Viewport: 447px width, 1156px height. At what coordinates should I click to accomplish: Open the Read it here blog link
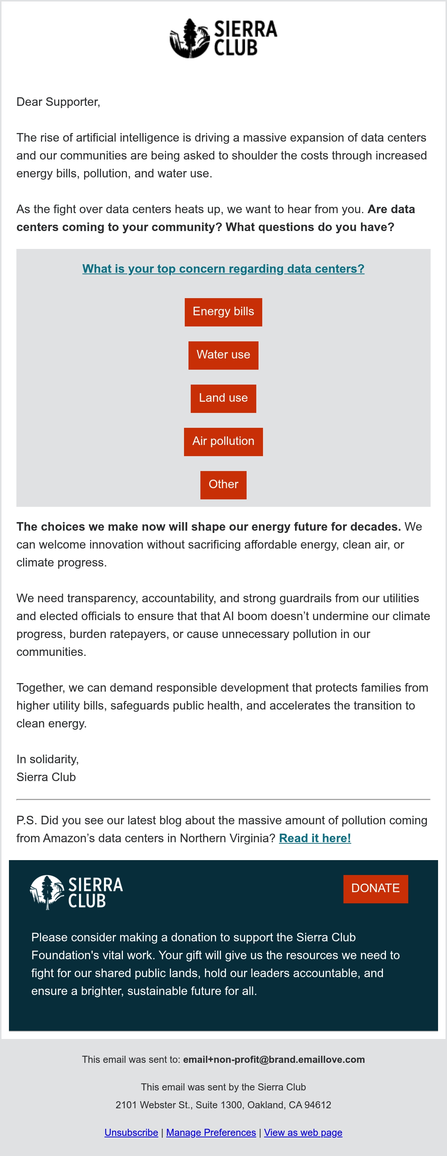tap(315, 838)
